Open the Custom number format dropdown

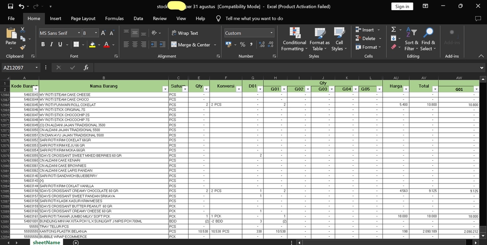(x=271, y=33)
